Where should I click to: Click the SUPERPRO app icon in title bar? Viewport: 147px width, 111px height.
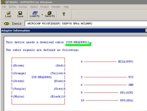3,2
